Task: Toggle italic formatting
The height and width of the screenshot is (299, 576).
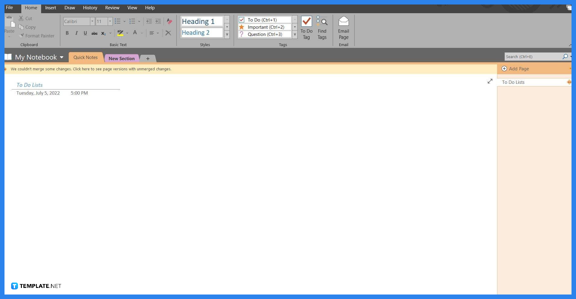Action: pyautogui.click(x=76, y=33)
